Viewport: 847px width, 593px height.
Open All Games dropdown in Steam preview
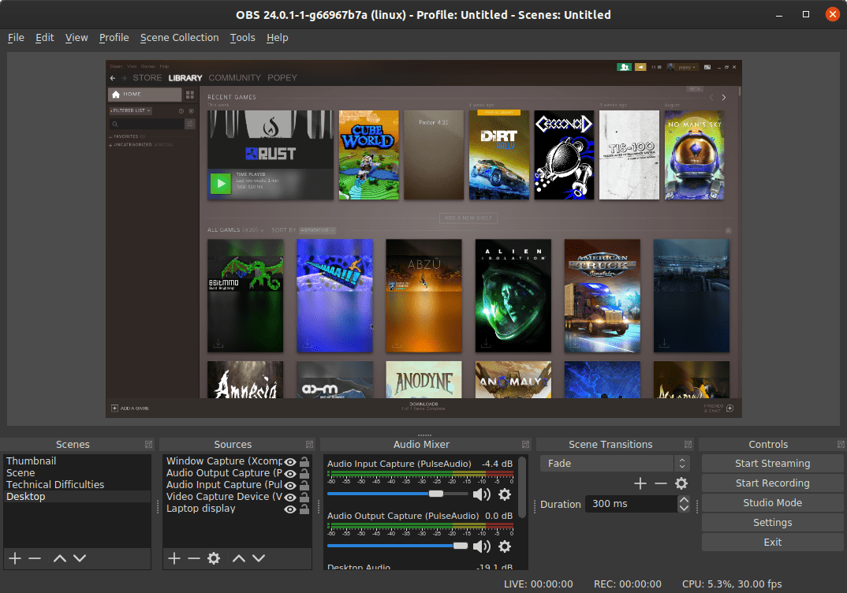(x=236, y=230)
